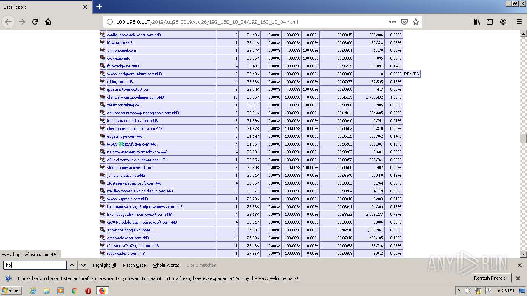Open a new browser tab

[x=99, y=7]
